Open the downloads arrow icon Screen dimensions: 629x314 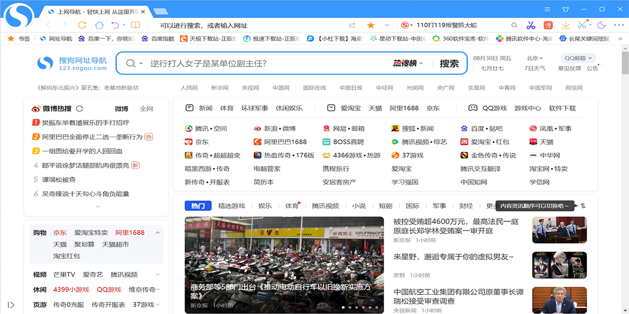[566, 25]
